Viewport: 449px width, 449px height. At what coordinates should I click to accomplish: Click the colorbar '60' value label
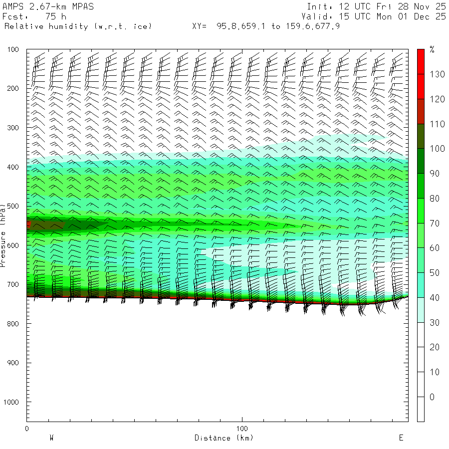[435, 248]
